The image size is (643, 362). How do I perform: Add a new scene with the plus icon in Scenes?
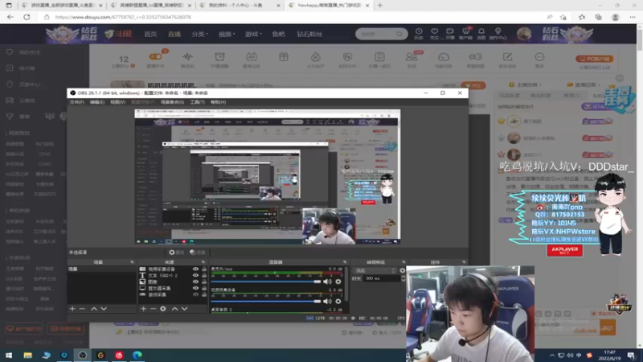[72, 309]
